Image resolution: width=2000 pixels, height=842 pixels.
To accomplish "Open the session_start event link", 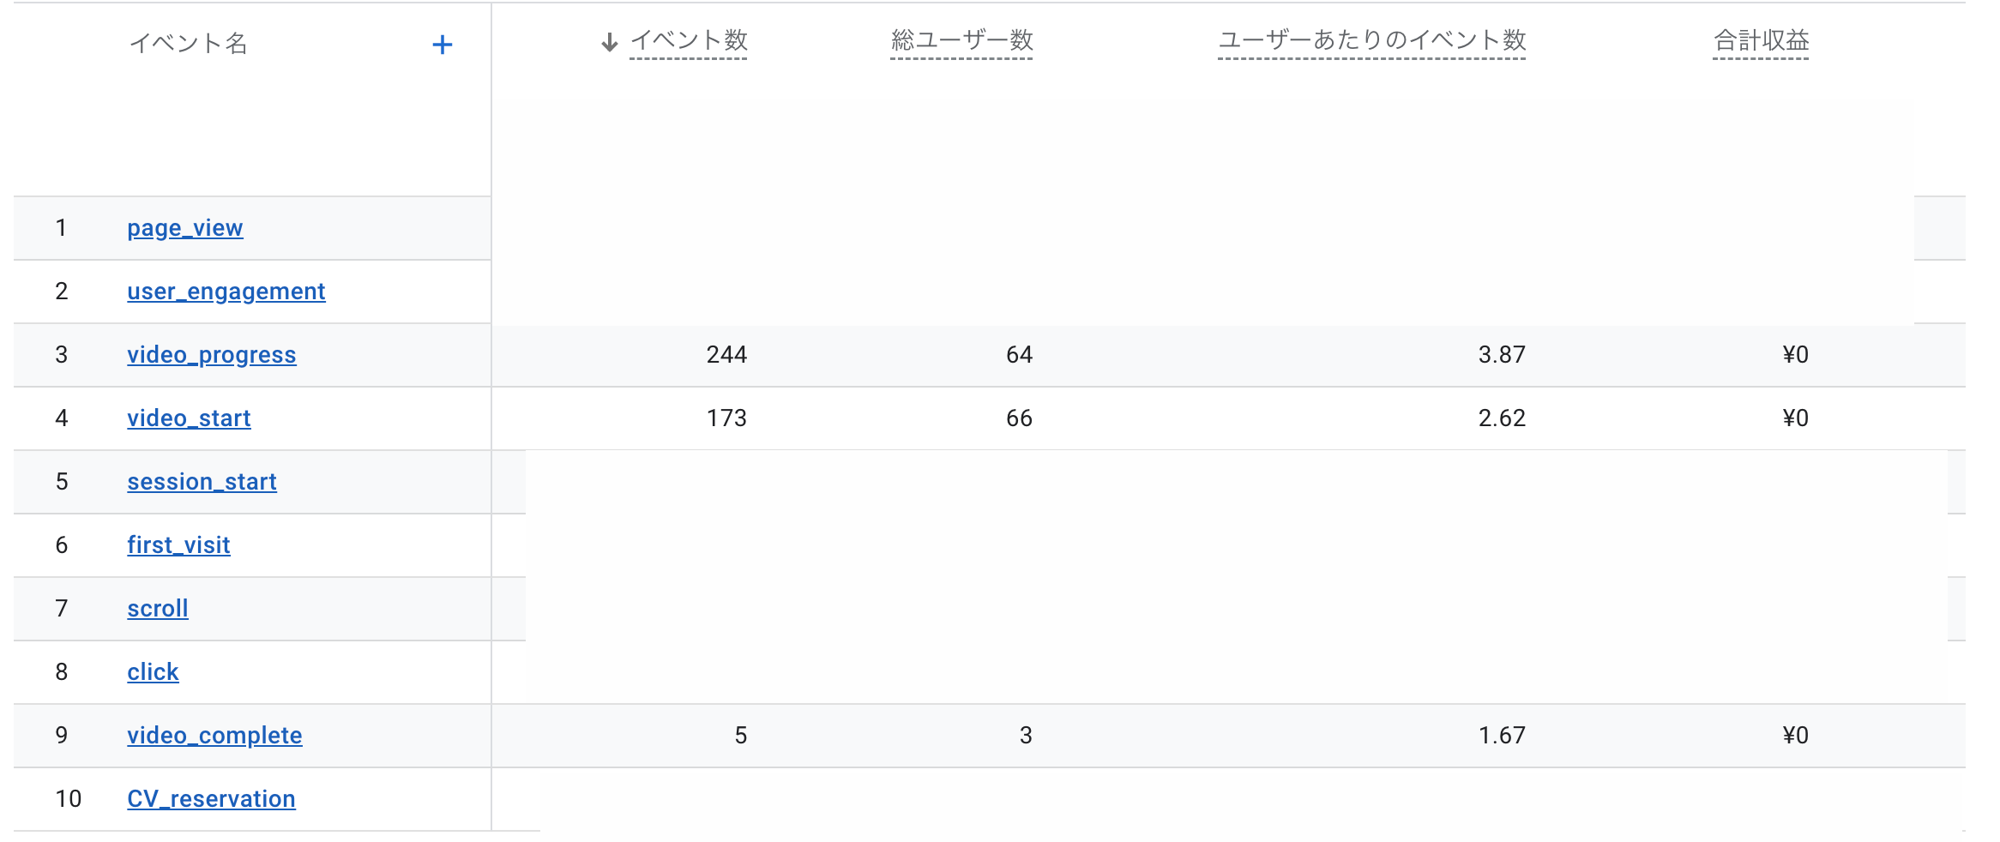I will [202, 482].
